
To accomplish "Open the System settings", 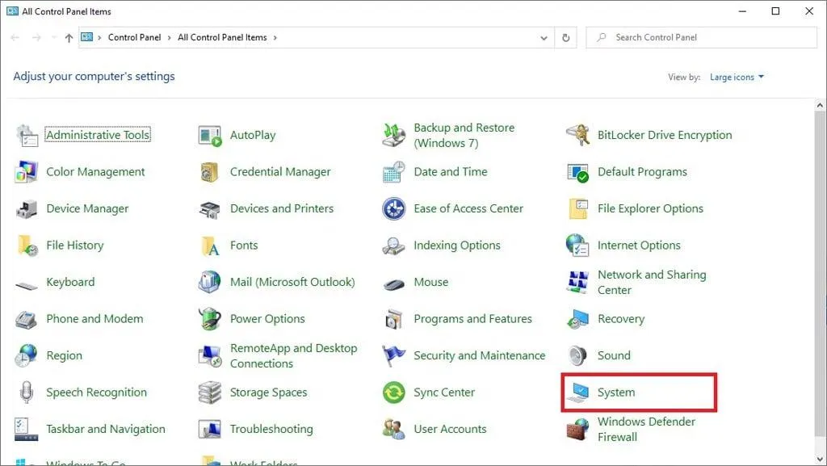I will click(616, 392).
